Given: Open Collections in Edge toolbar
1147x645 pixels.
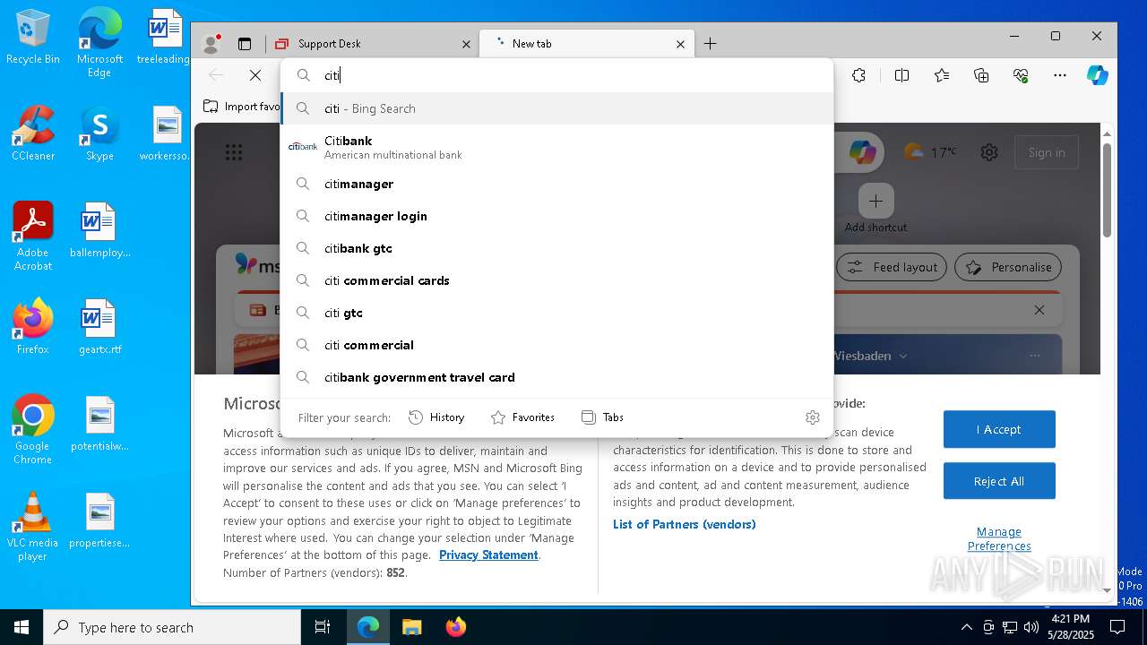Looking at the screenshot, I should click(981, 75).
